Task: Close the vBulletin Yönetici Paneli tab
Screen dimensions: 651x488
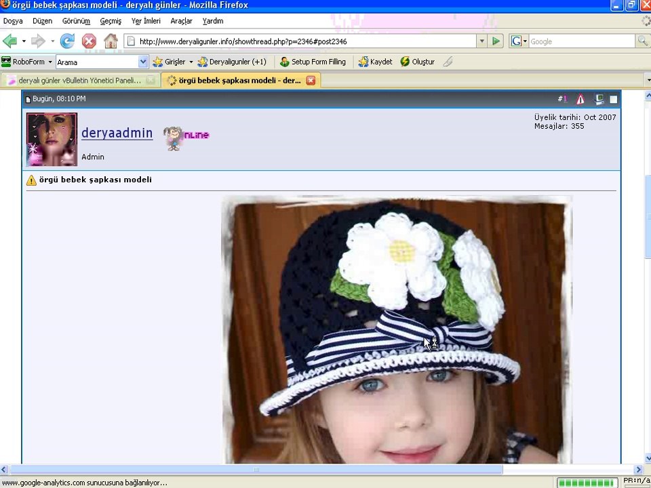Action: click(x=151, y=81)
